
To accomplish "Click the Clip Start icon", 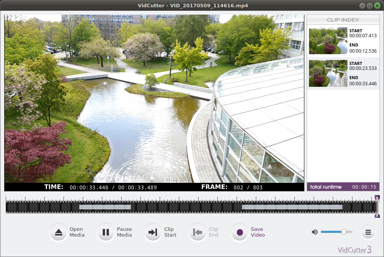I will point(153,232).
